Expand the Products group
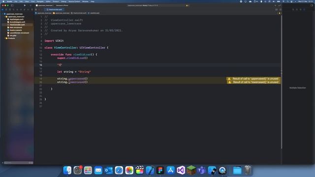This screenshot has height=177, width=315. click(x=4, y=38)
